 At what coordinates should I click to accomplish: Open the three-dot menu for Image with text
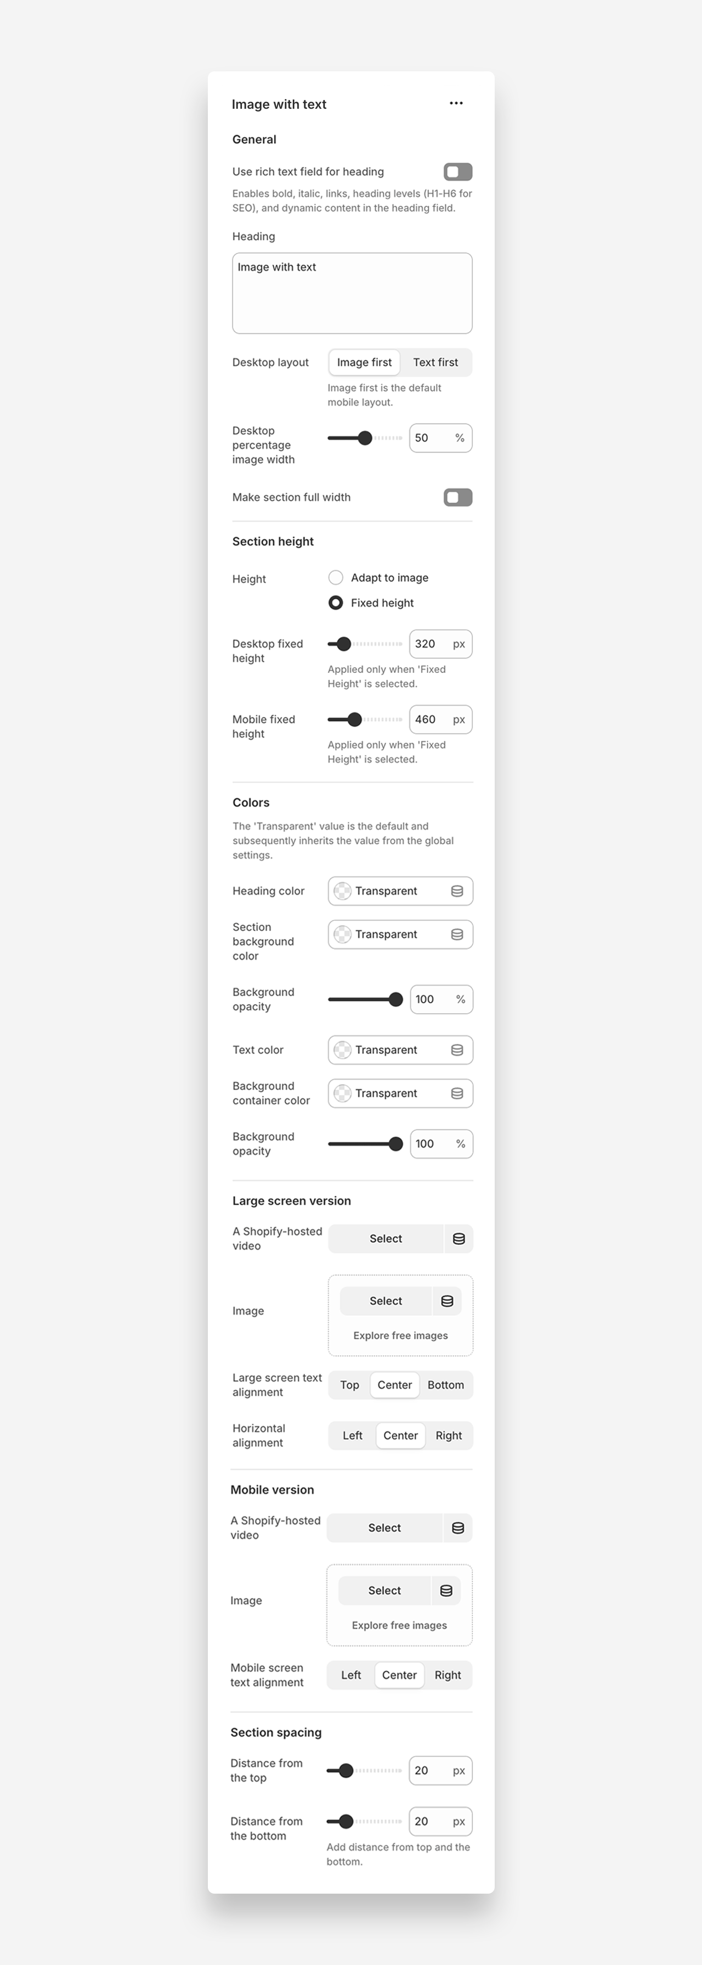[x=456, y=104]
